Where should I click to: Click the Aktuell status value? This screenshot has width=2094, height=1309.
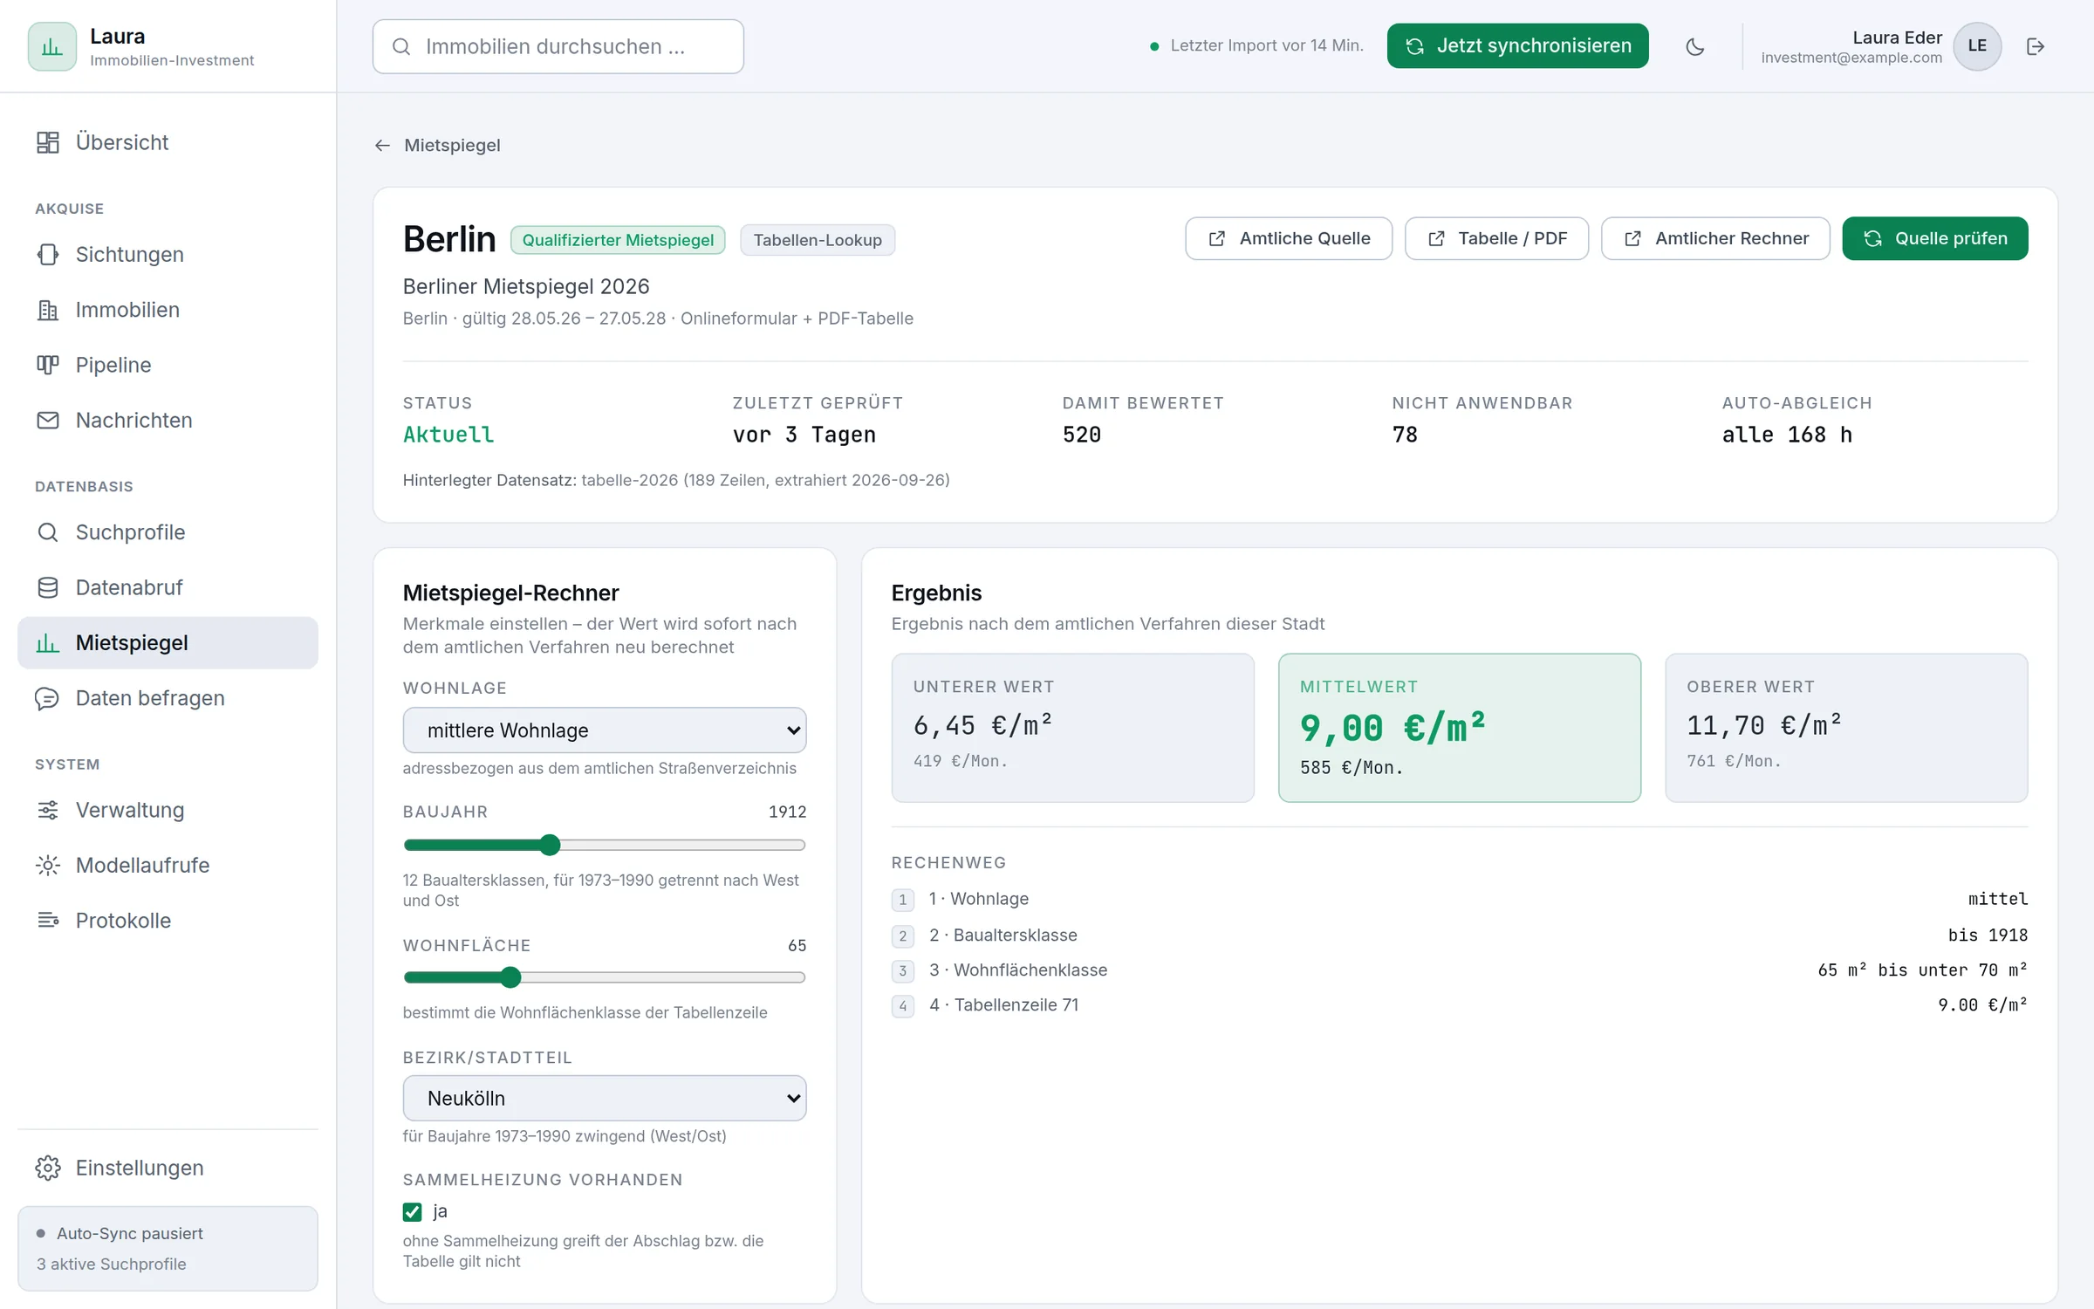point(448,435)
